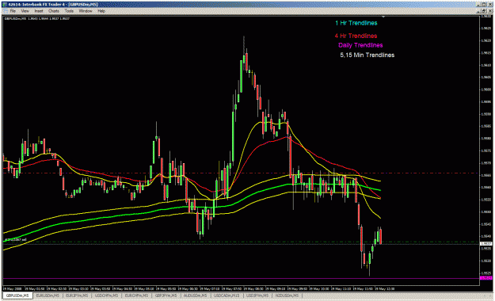Screen dimensions: 495x301
Task: Open the Window menu
Action: [x=86, y=11]
